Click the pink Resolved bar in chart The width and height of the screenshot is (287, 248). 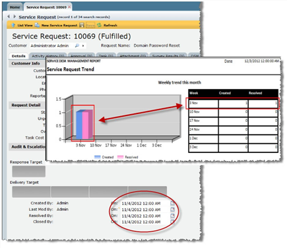click(x=86, y=125)
